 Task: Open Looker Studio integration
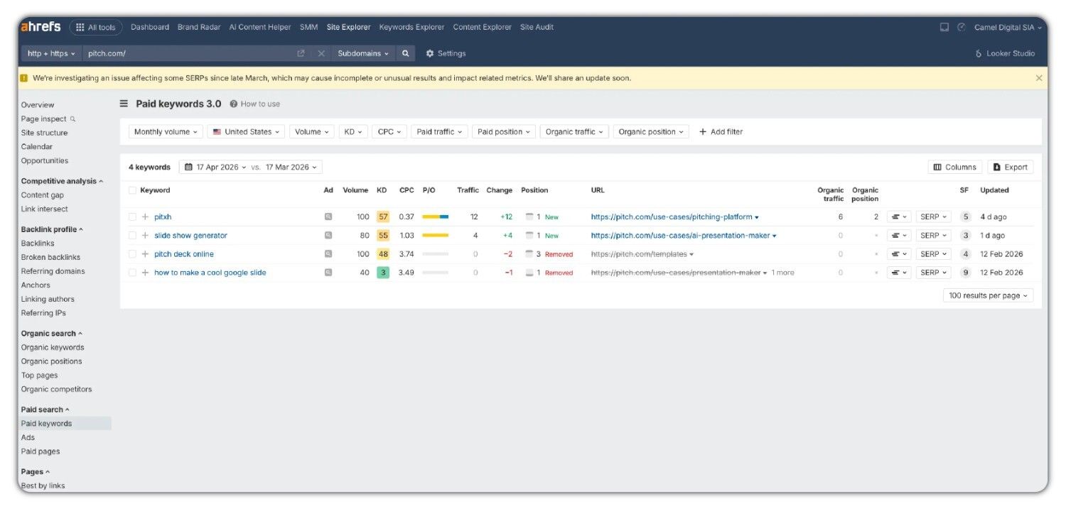pyautogui.click(x=1005, y=53)
